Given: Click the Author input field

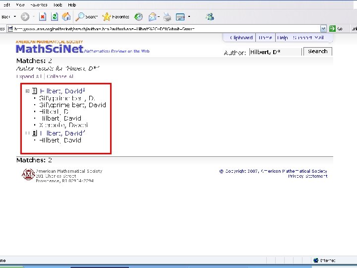Looking at the screenshot, I should click(x=276, y=52).
